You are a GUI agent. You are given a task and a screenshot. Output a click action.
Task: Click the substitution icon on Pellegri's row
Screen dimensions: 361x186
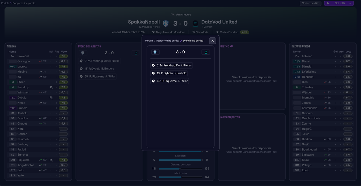(x=325, y=165)
